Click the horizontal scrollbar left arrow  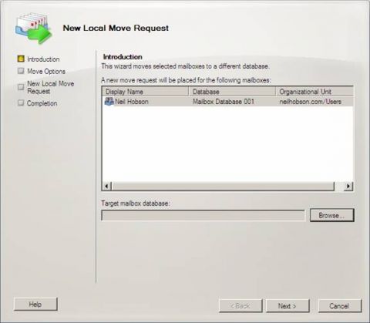[x=107, y=186]
